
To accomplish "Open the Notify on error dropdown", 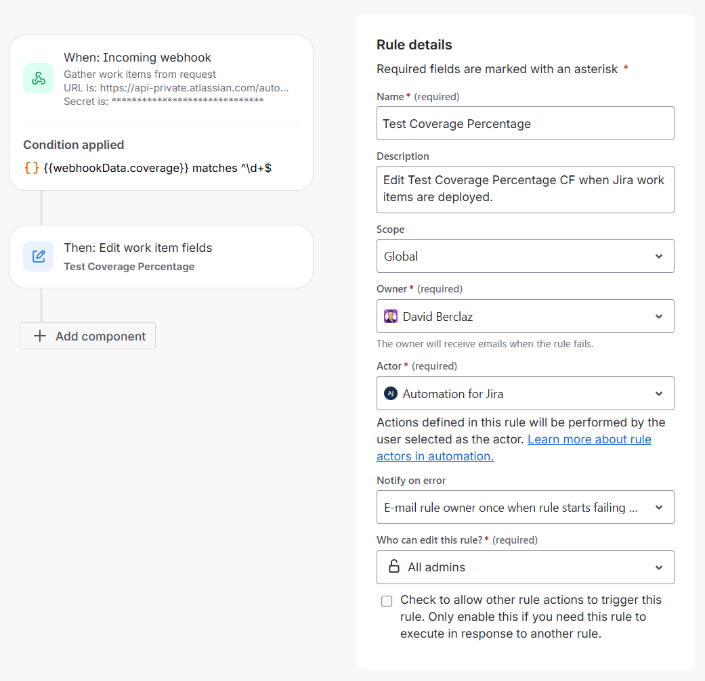I will (658, 507).
